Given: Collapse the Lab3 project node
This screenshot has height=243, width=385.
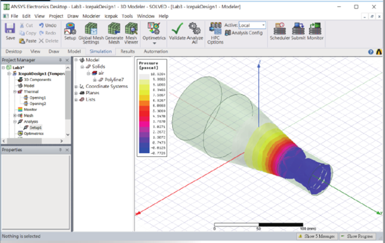Looking at the screenshot, I should pyautogui.click(x=4, y=68).
